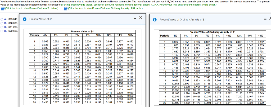271x107 pixels.
Task: Minimize the Present Value of Ordinary Annuity dialog
Action: click(x=265, y=19)
